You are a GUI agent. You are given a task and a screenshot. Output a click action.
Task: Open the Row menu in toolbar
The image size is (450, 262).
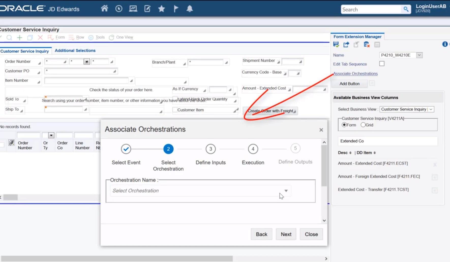click(77, 37)
